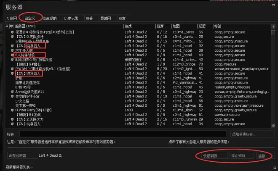This screenshot has height=171, width=278.
Task: Switch to the 互联网 tab
Action: pos(12,18)
